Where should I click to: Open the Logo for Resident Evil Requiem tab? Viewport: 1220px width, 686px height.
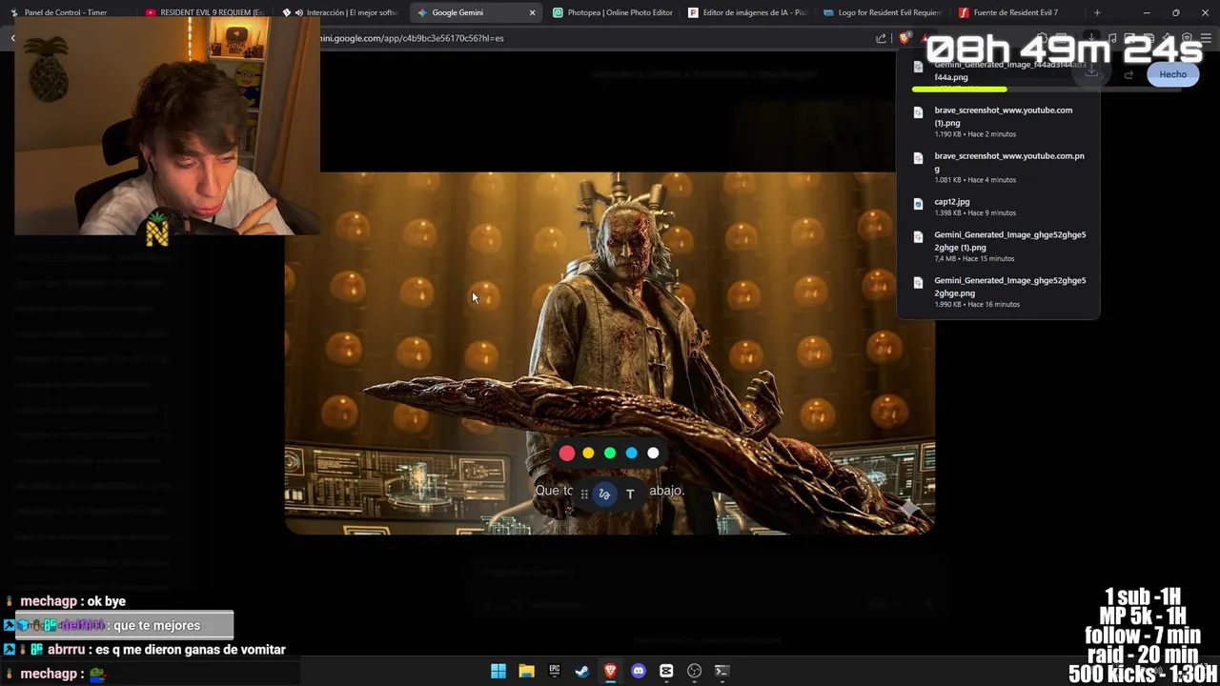pyautogui.click(x=884, y=12)
